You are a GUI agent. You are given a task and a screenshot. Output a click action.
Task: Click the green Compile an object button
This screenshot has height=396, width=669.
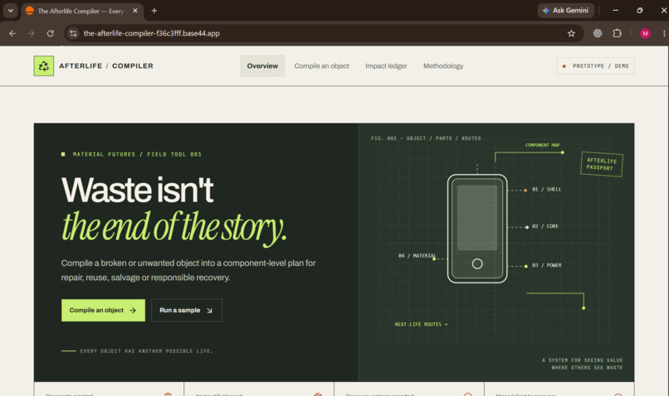point(103,310)
